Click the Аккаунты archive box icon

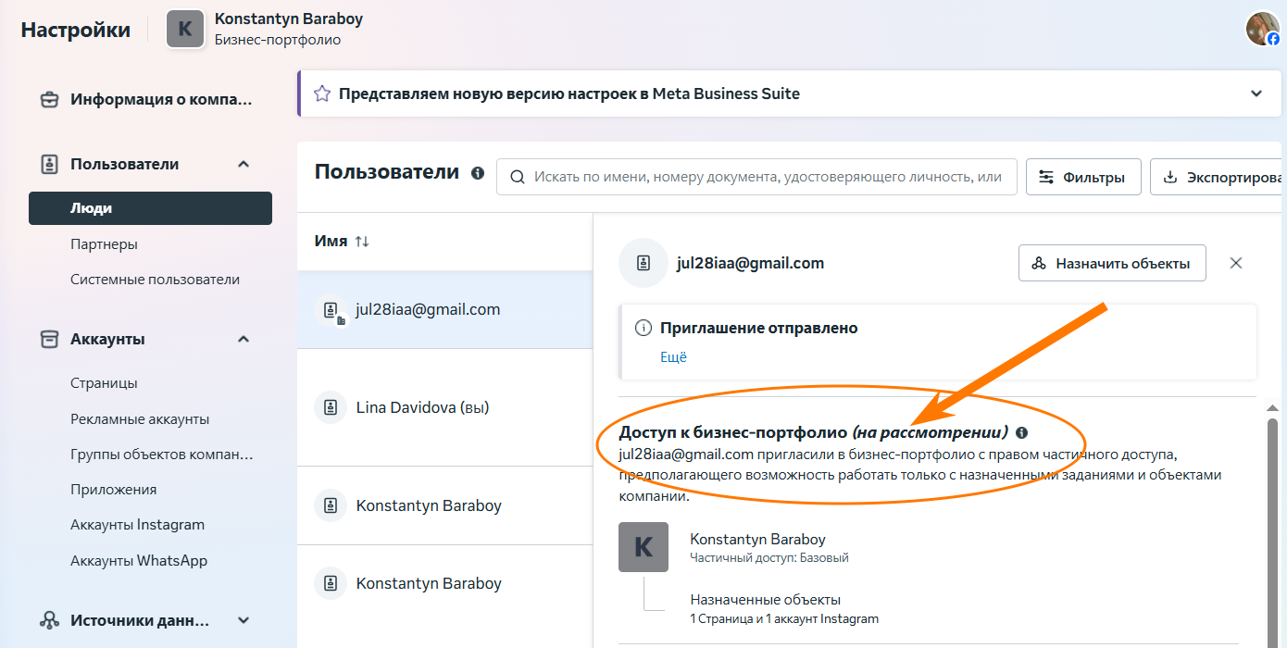click(x=50, y=339)
